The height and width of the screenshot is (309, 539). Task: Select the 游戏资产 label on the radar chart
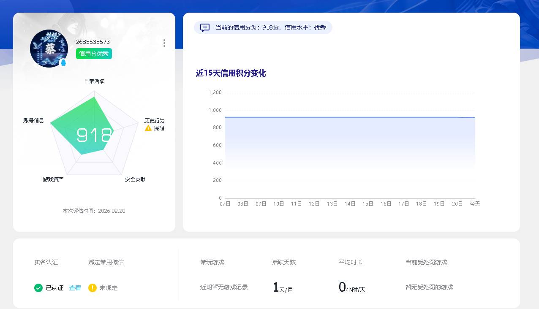52,179
